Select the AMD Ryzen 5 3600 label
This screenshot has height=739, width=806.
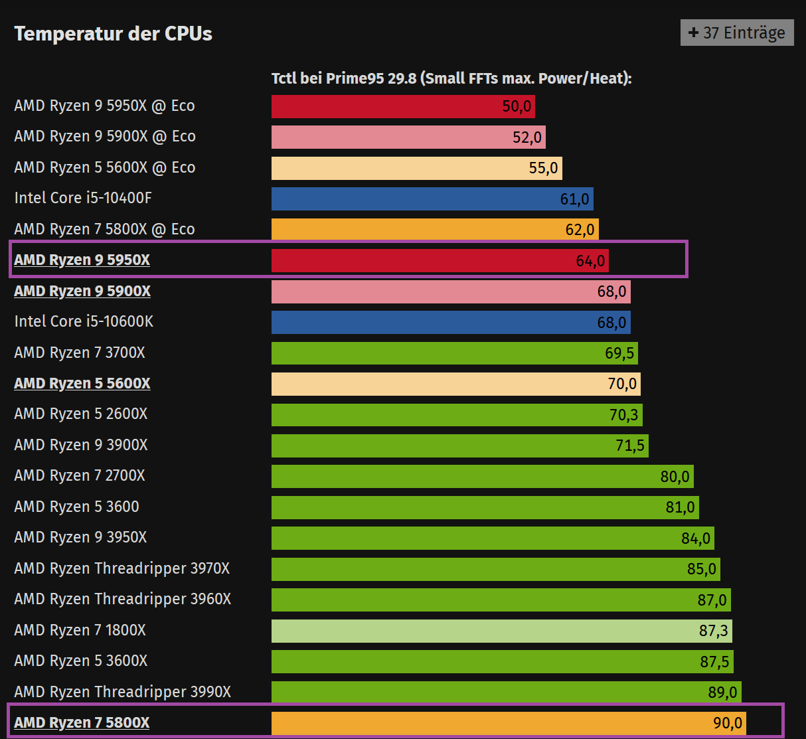[76, 507]
